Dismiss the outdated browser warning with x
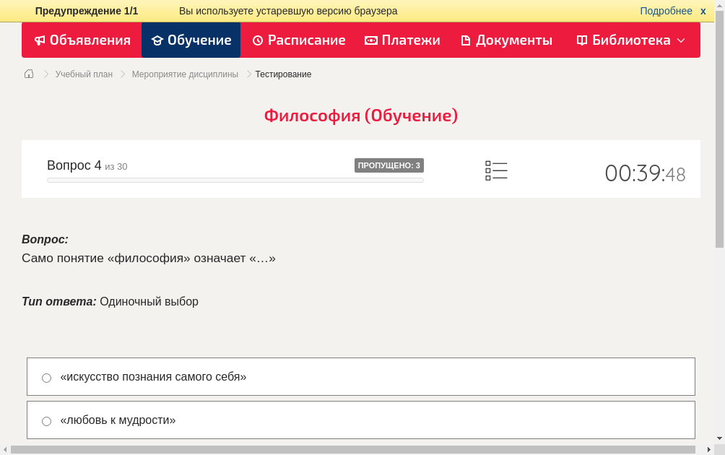This screenshot has height=455, width=725. (x=703, y=10)
